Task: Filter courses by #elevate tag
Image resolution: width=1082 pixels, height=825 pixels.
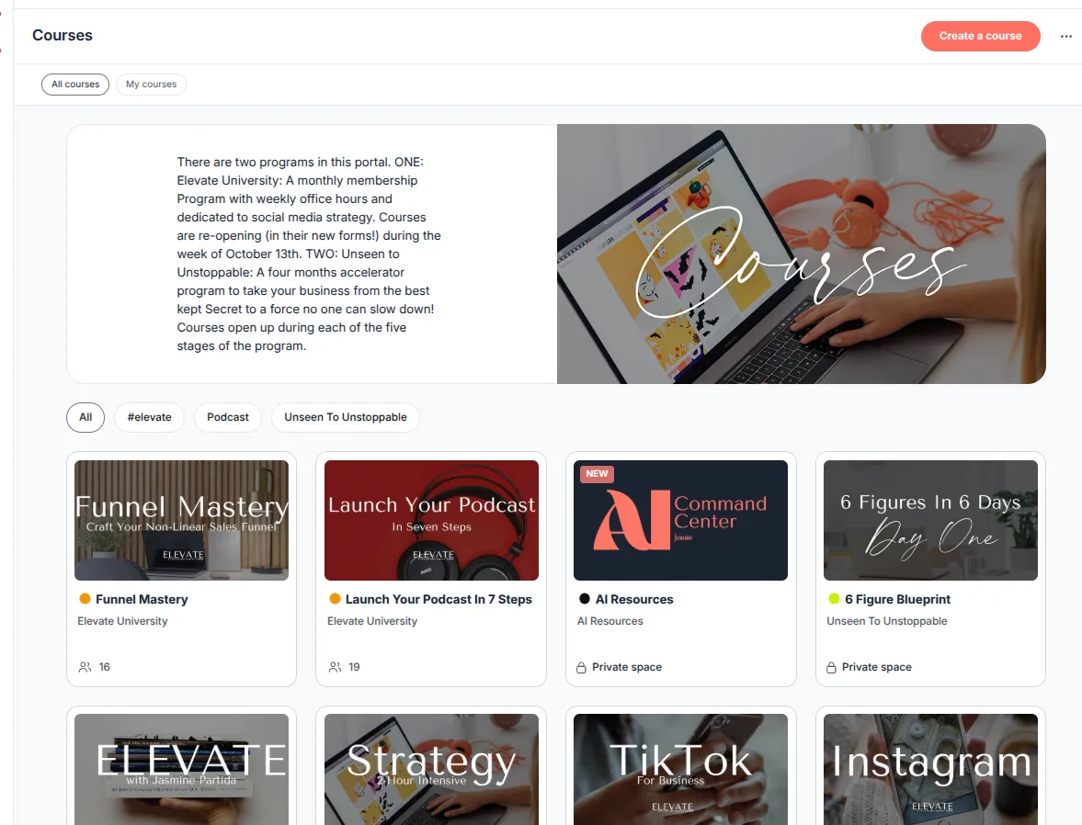Action: point(149,417)
